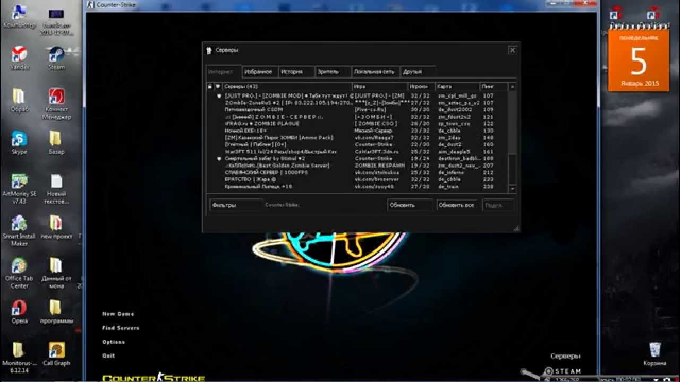Close the Серверы dialog

512,50
